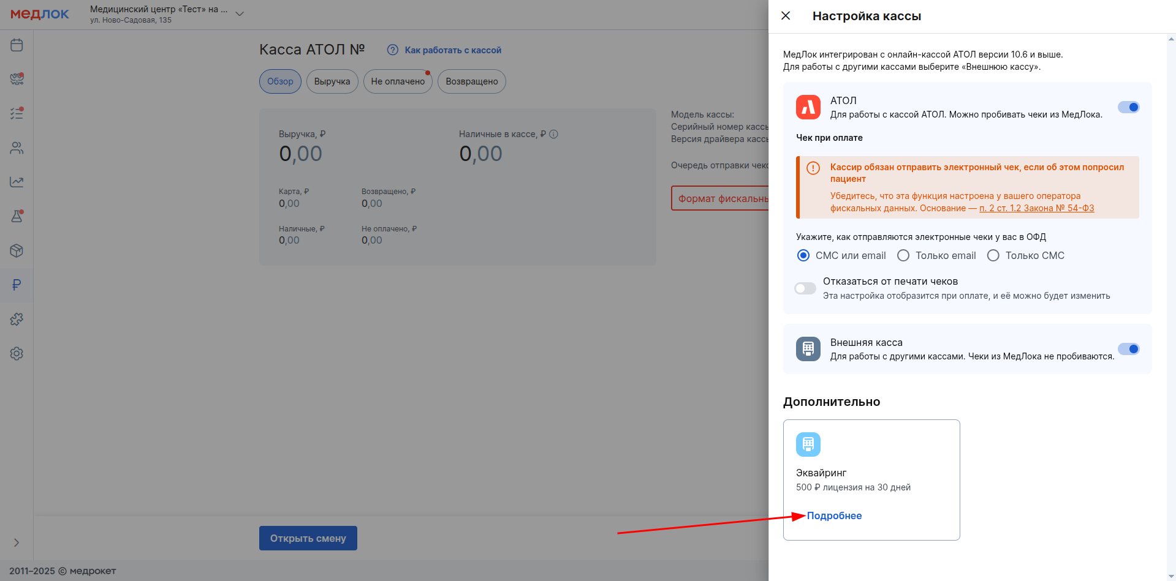The image size is (1176, 581).
Task: Click info icon next to Наличные в кассе
Action: coord(553,134)
